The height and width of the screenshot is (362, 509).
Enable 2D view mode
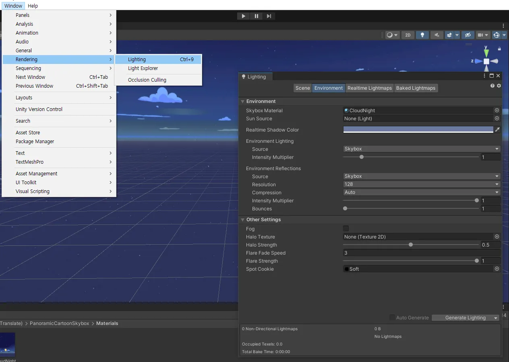tap(408, 35)
